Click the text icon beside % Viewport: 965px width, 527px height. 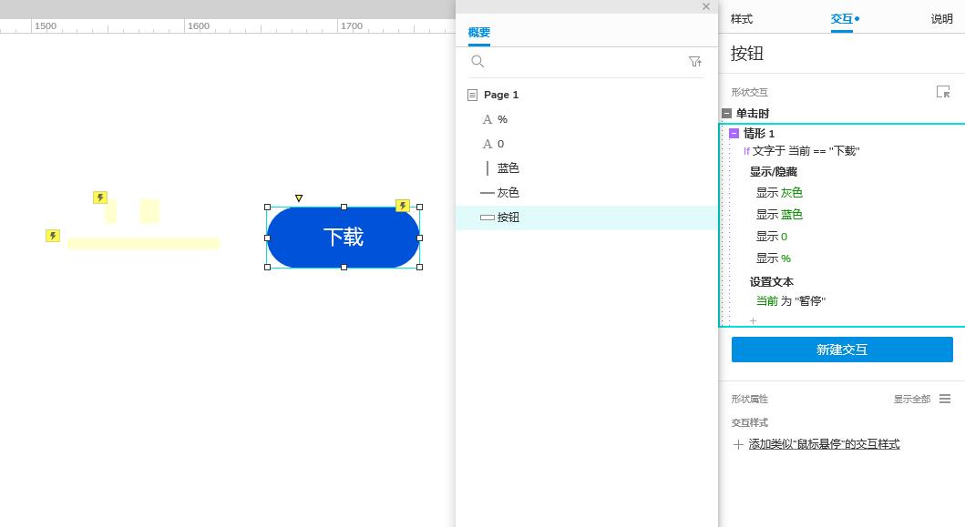coord(488,119)
